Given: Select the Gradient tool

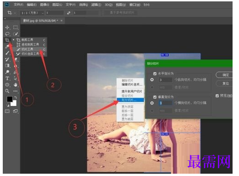Looking at the screenshot, I should pyautogui.click(x=7, y=65).
